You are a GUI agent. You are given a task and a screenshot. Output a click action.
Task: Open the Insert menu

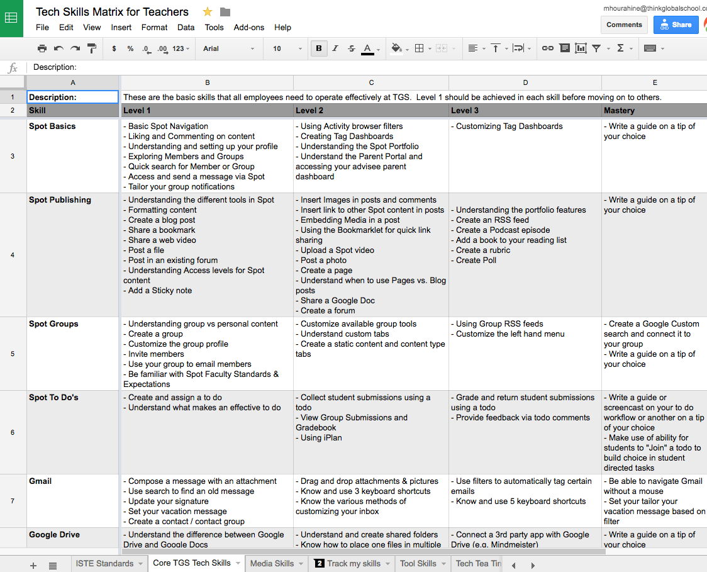[121, 28]
